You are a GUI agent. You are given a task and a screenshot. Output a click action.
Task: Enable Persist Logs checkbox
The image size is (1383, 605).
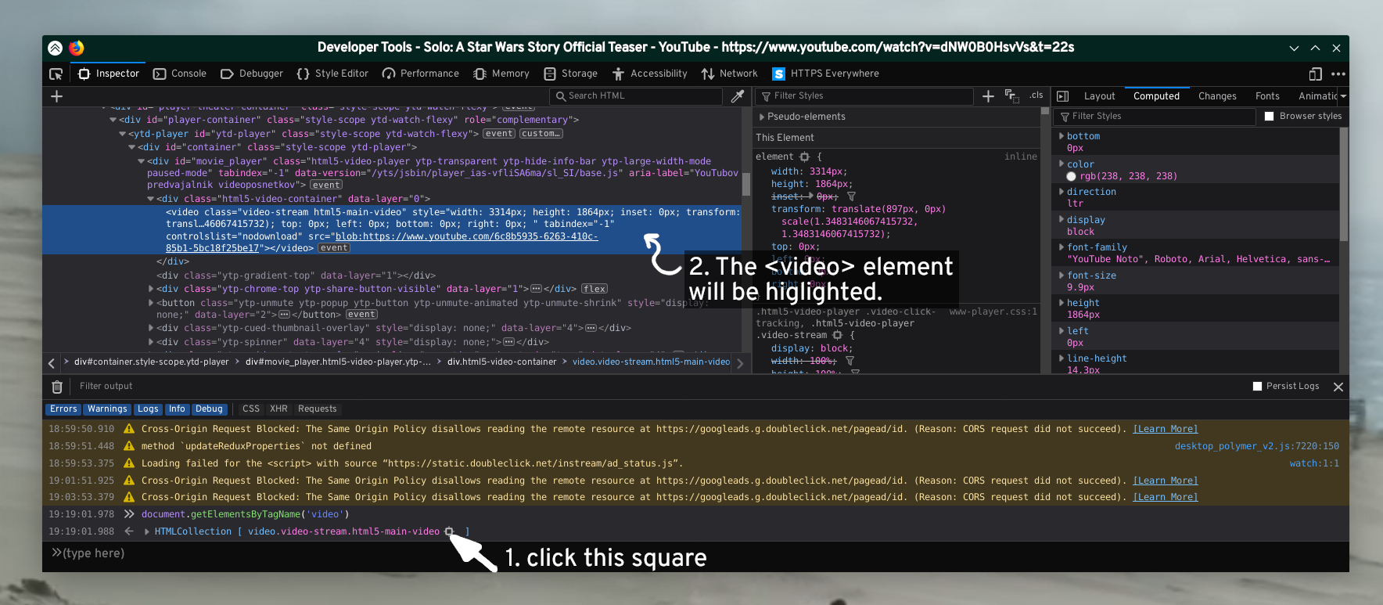(x=1258, y=386)
